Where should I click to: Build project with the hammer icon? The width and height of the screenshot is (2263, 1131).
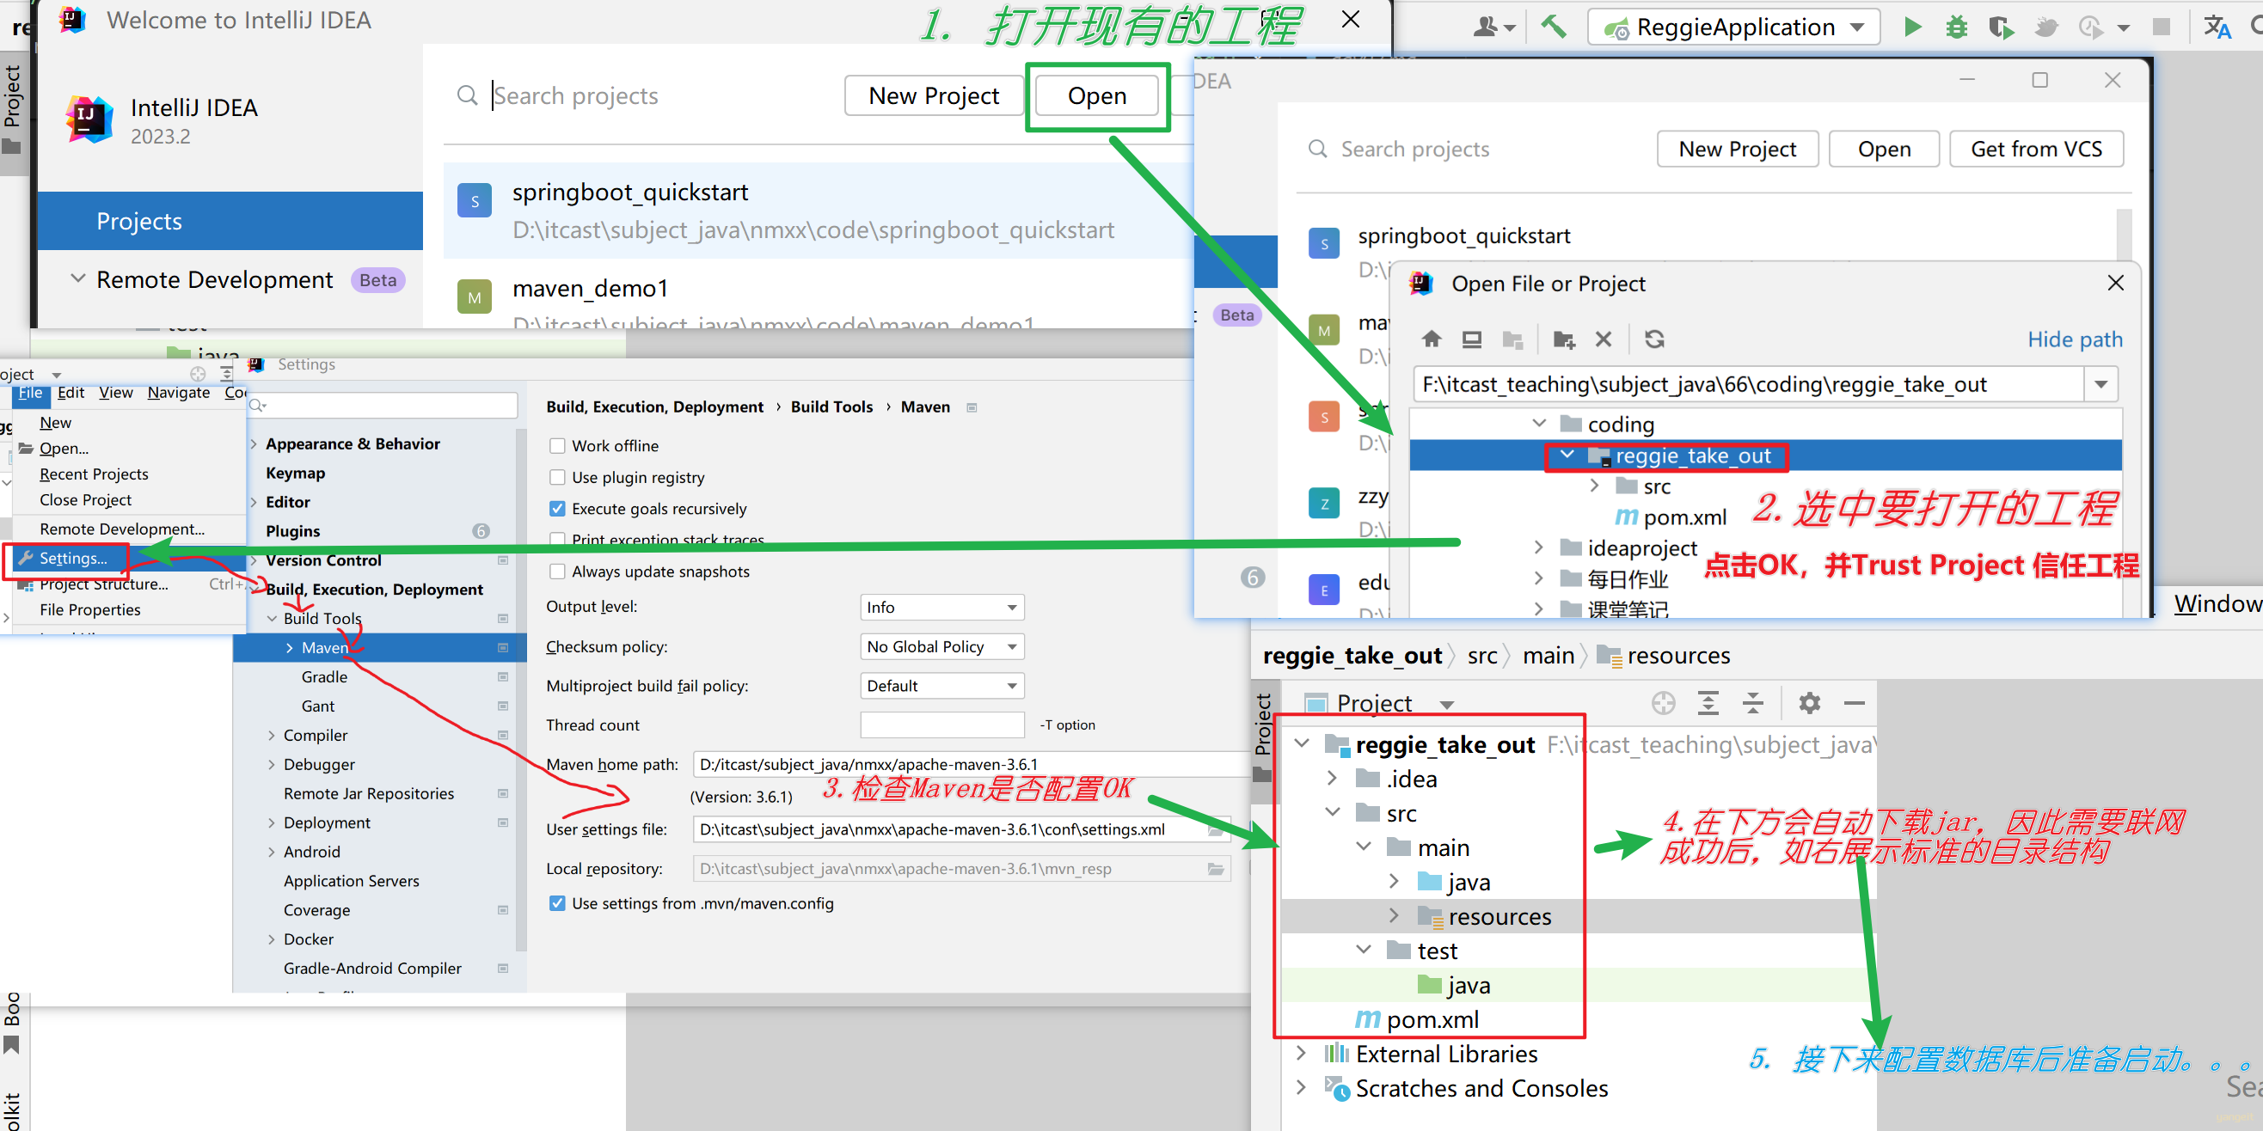coord(1553,28)
